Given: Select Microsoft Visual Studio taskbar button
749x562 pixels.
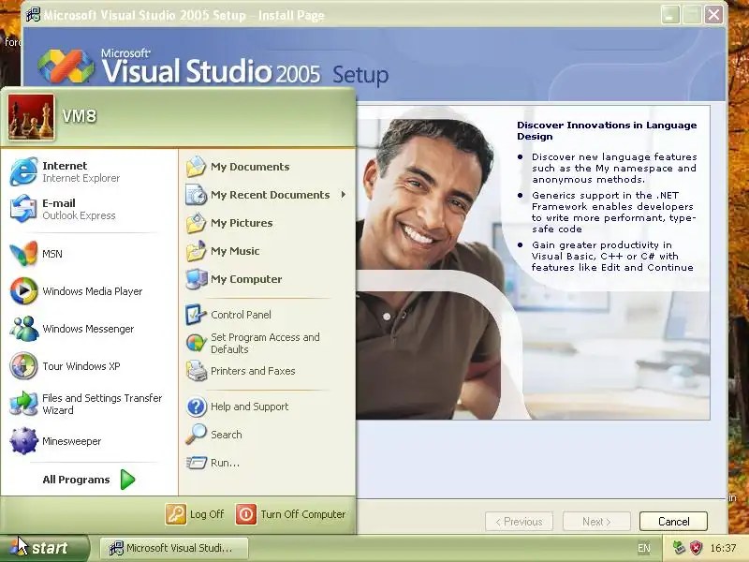Looking at the screenshot, I should click(x=174, y=548).
